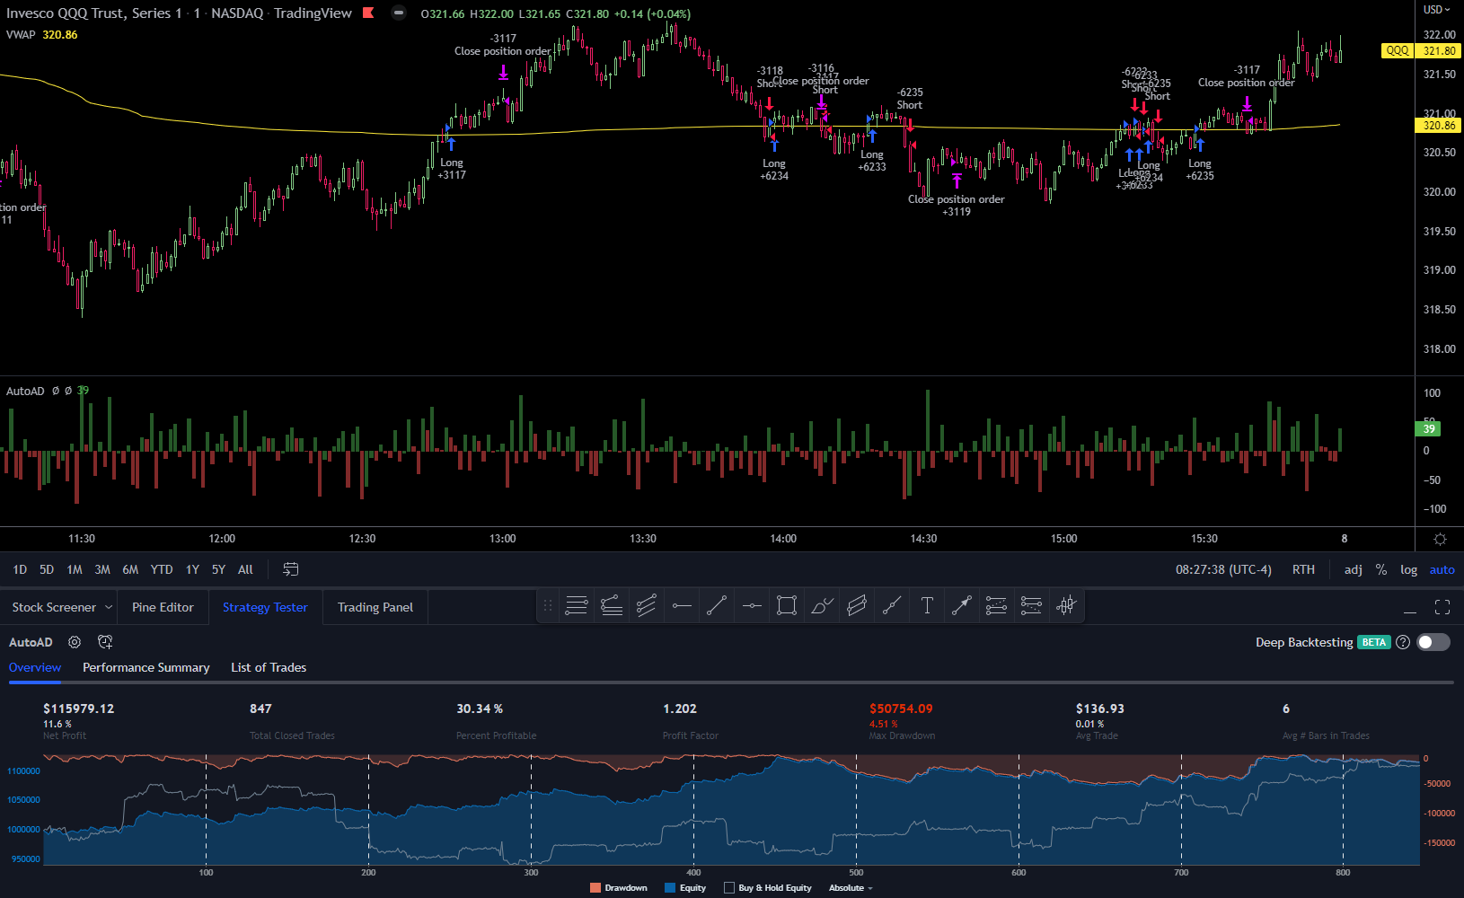
Task: Open AutoAD strategy settings gear
Action: (x=75, y=642)
